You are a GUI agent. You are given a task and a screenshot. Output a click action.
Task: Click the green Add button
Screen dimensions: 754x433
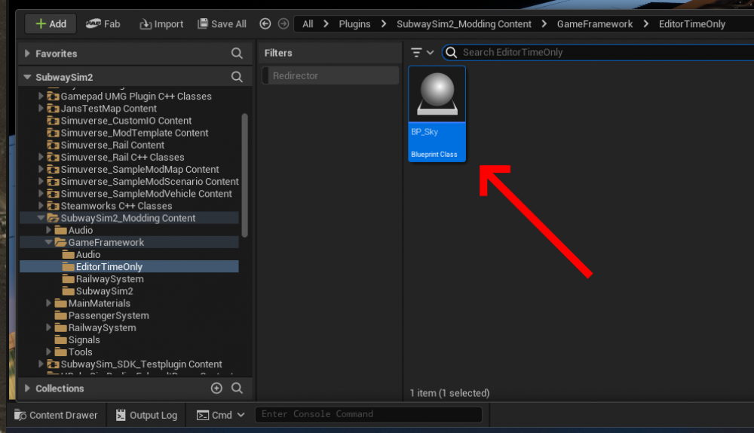(51, 23)
